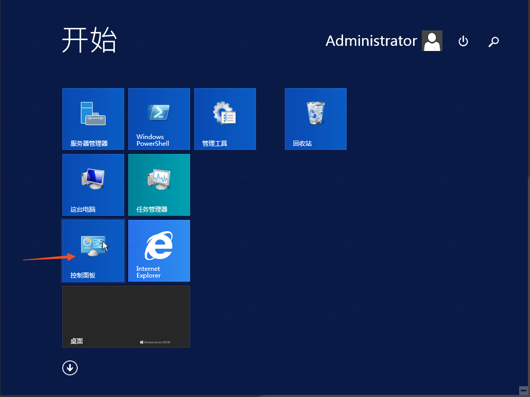
Task: Launch the Windows PowerShell tile
Action: pos(159,118)
